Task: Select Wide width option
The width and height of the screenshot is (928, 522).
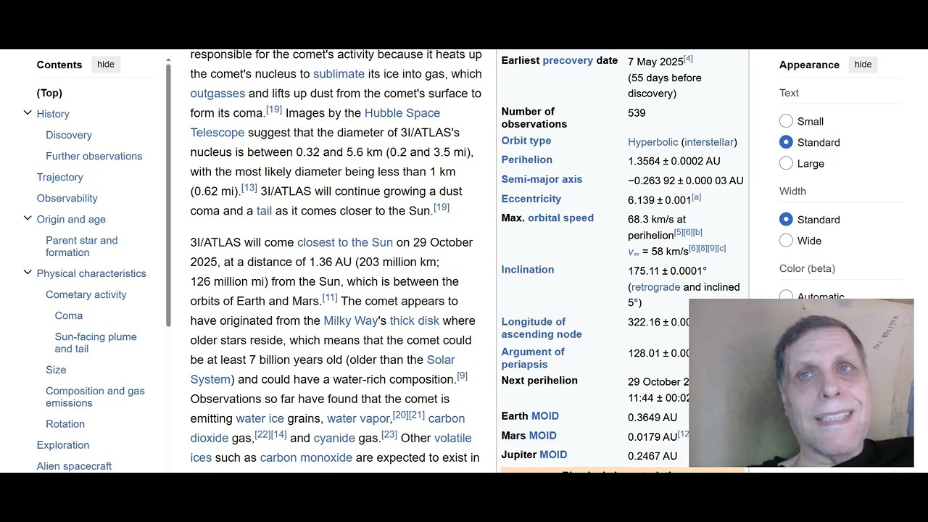Action: point(786,240)
